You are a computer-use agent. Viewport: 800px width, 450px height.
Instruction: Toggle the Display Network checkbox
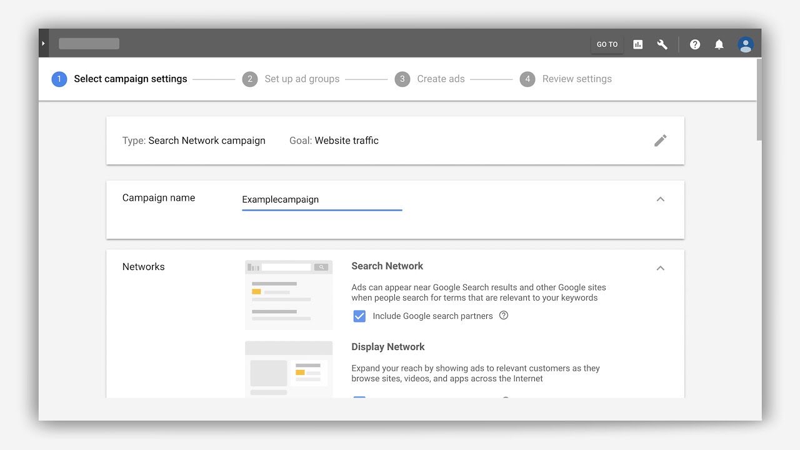point(359,397)
